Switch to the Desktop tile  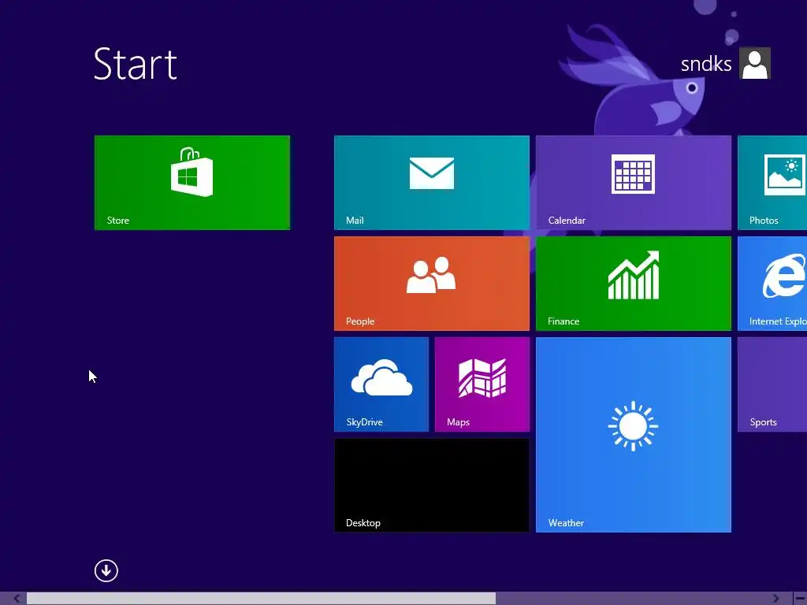431,485
